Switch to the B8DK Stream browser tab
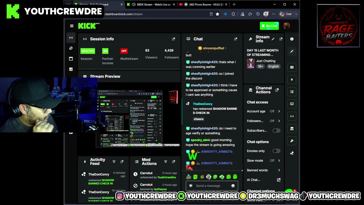 coord(151,4)
